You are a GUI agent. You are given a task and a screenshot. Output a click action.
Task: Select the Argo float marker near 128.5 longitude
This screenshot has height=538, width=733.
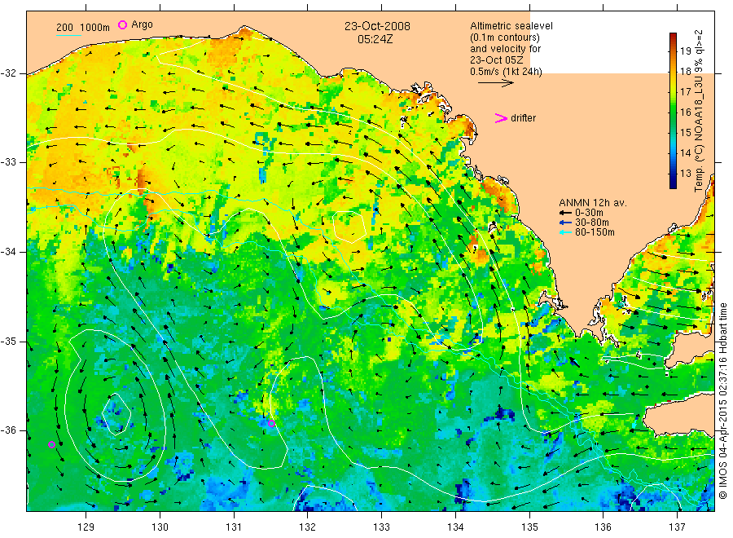coord(52,445)
